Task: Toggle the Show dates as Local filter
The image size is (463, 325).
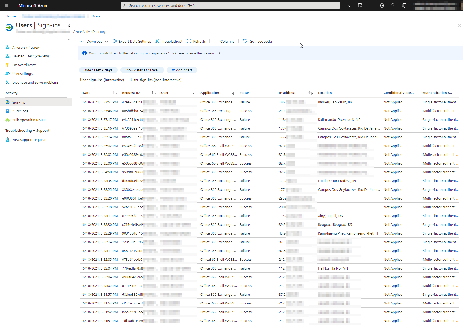Action: point(142,70)
